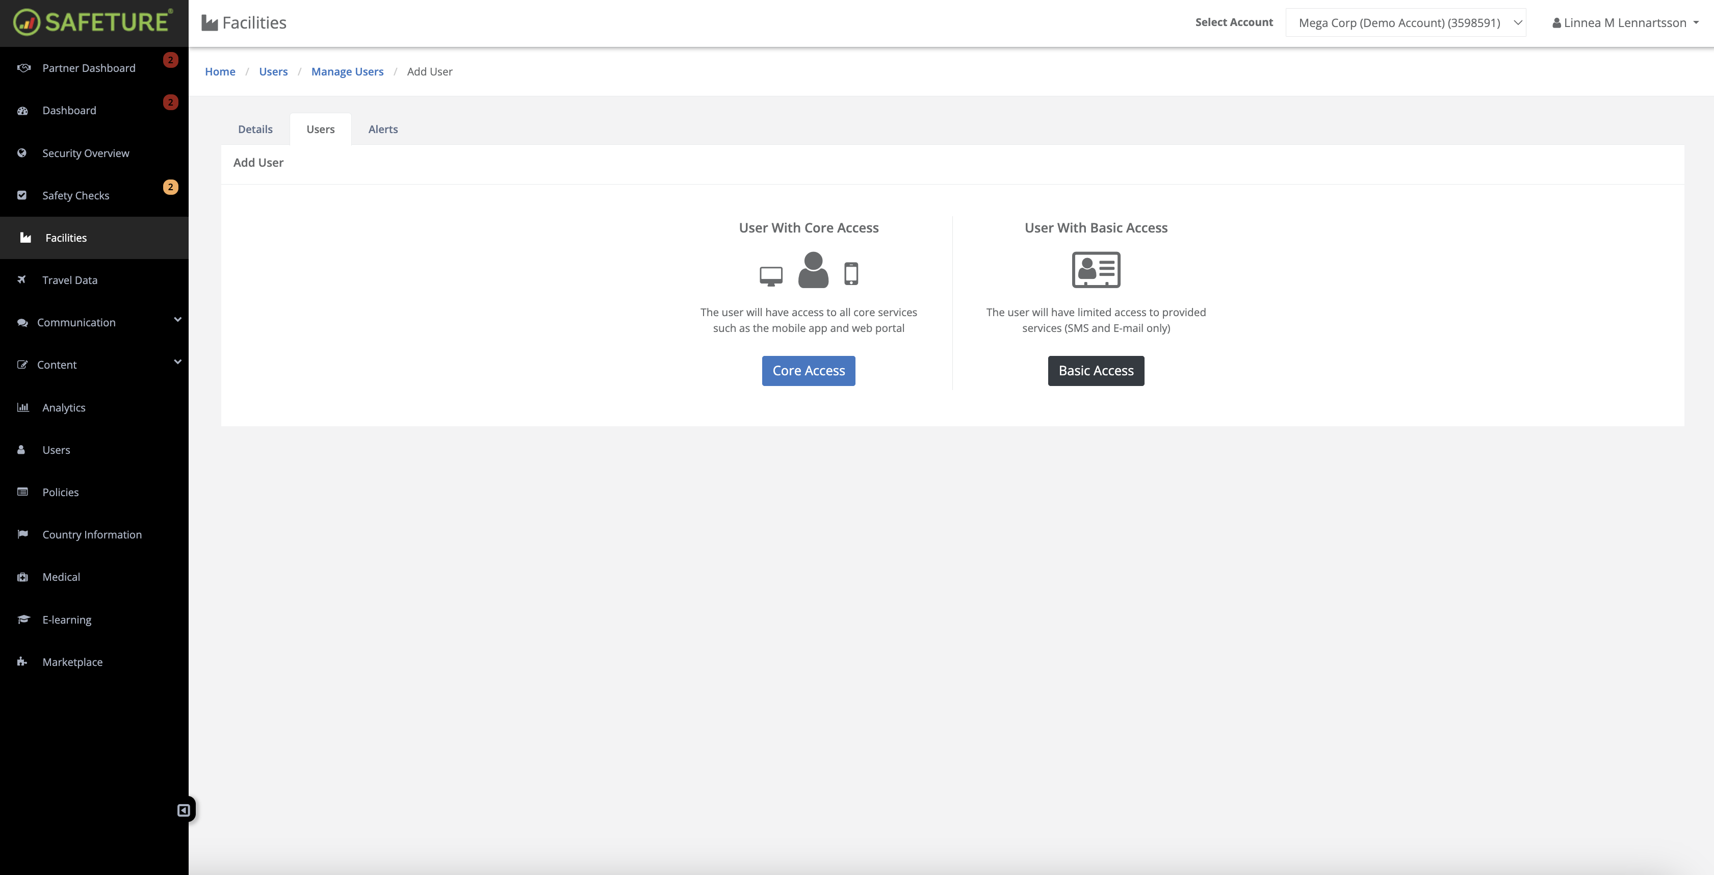The width and height of the screenshot is (1714, 875).
Task: Click the Safeture logo in the header
Action: [x=93, y=22]
